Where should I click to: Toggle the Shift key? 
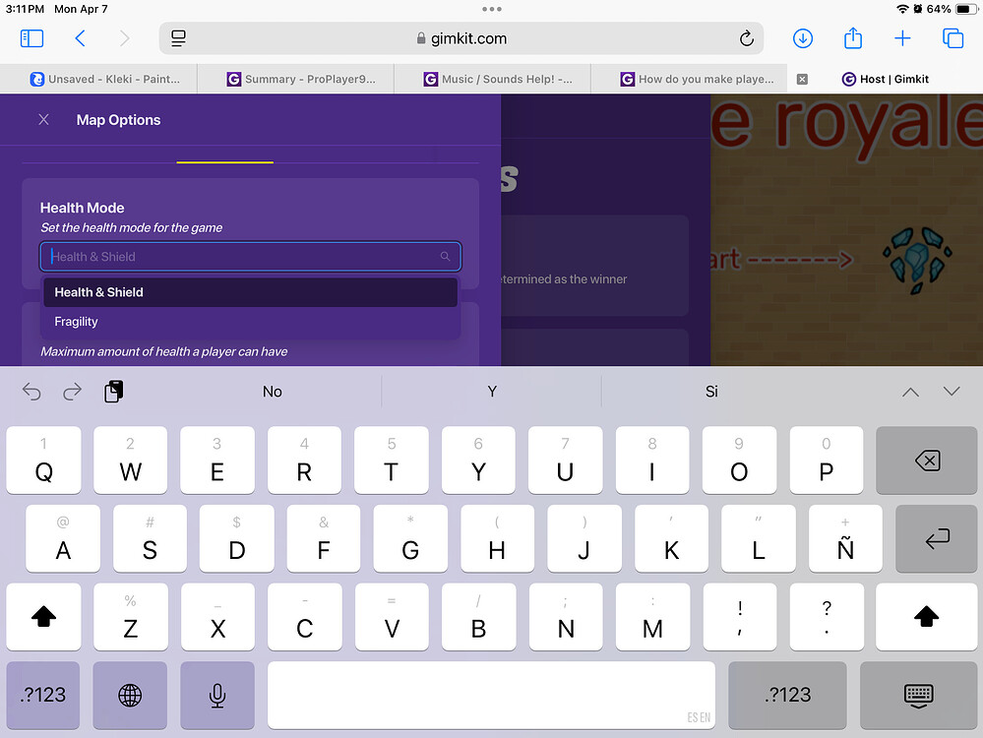tap(43, 617)
